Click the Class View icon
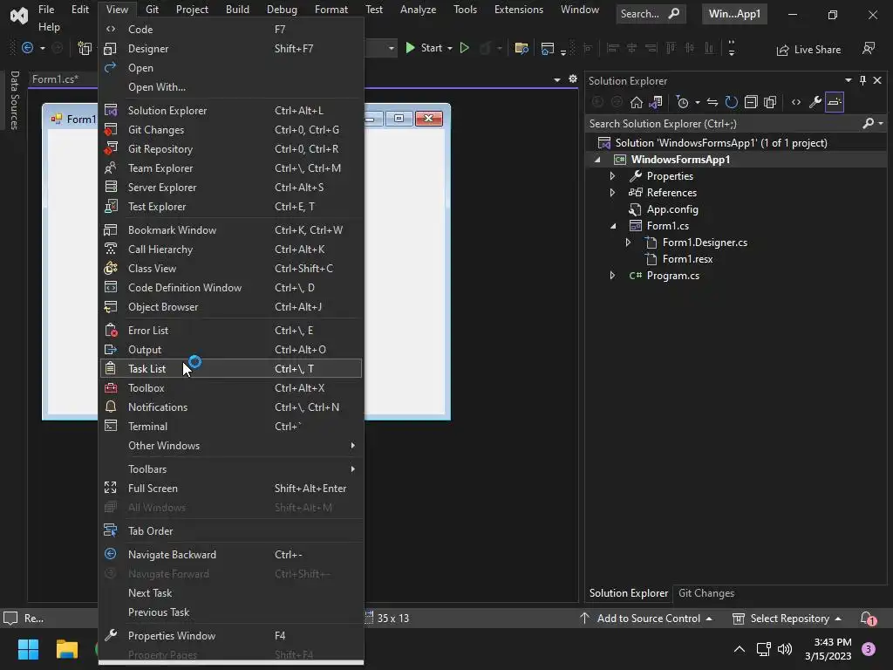This screenshot has width=893, height=670. (x=111, y=269)
